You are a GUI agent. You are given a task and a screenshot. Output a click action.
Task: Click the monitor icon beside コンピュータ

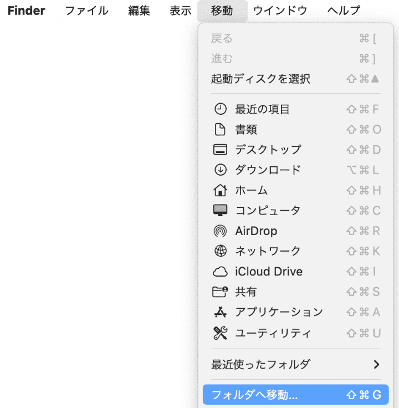[220, 211]
